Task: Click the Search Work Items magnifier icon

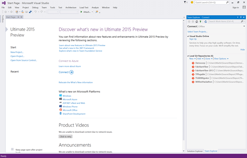Action: click(242, 21)
